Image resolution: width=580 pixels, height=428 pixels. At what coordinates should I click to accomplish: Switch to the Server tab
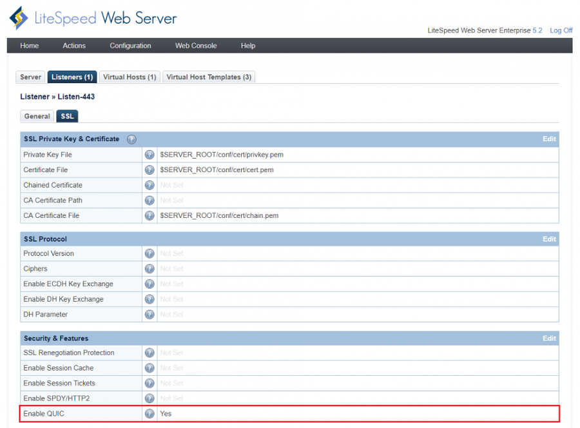click(x=30, y=77)
